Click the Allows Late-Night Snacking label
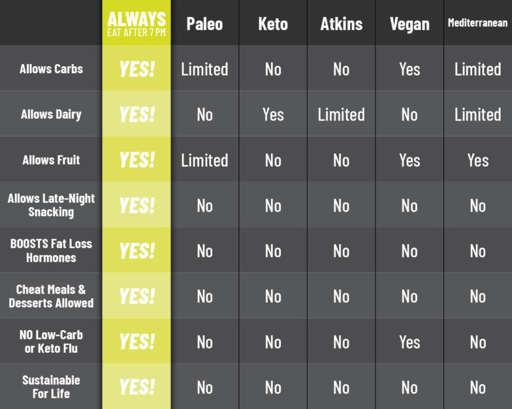This screenshot has height=409, width=512. click(x=51, y=205)
